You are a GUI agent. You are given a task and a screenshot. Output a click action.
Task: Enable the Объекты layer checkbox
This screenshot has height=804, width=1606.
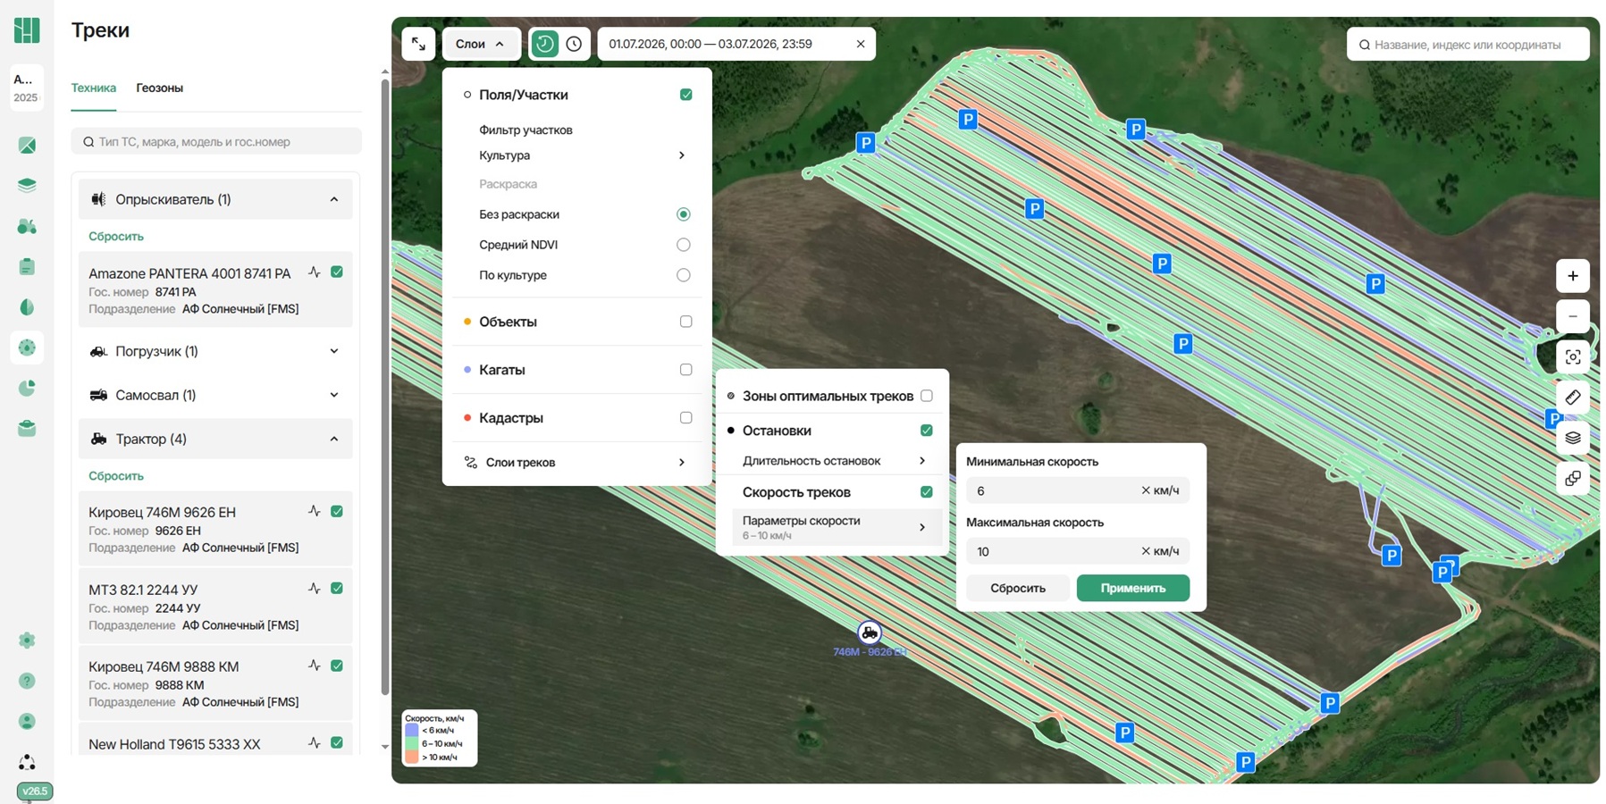[685, 322]
